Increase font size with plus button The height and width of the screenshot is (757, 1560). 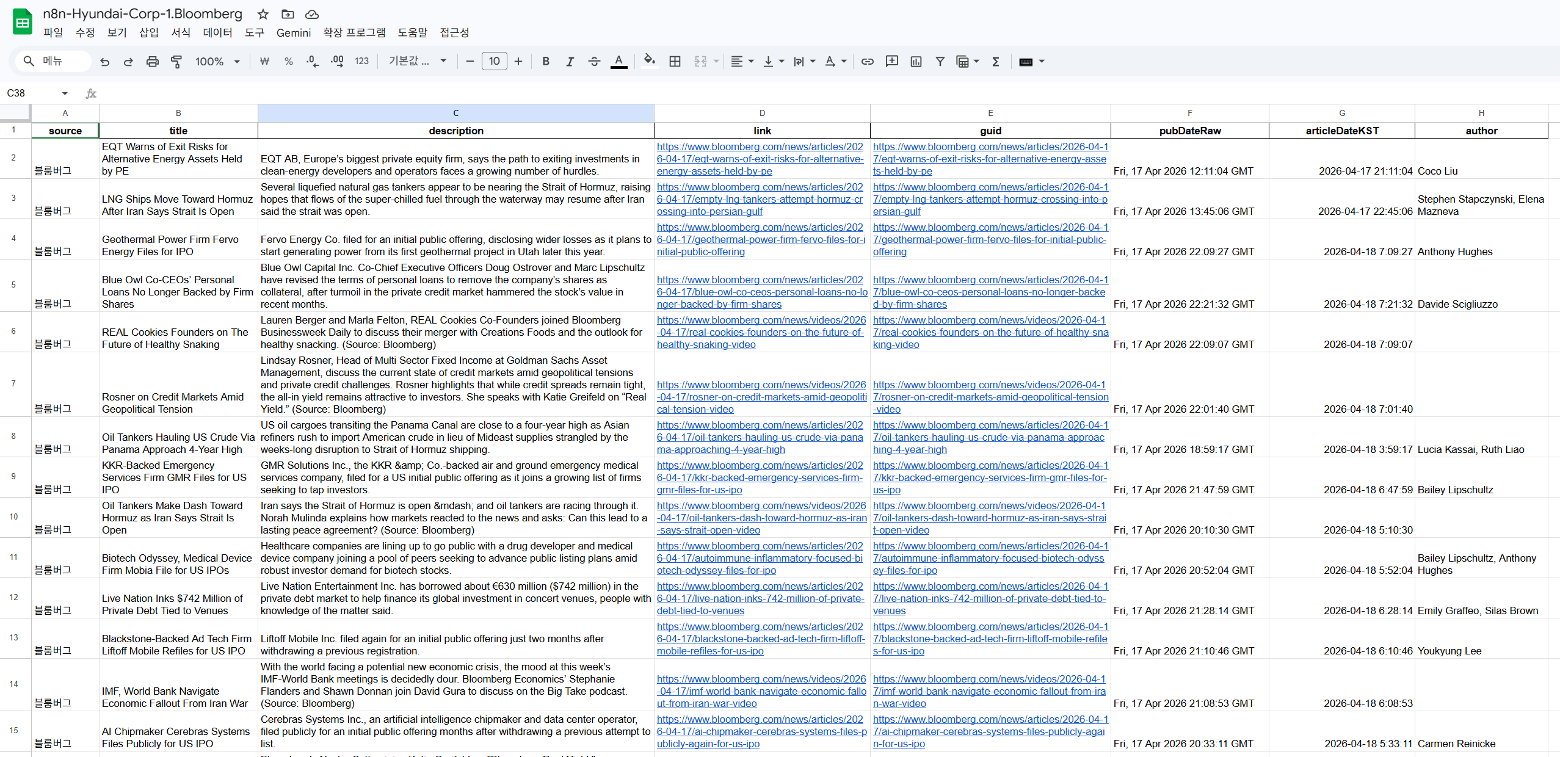(x=518, y=61)
